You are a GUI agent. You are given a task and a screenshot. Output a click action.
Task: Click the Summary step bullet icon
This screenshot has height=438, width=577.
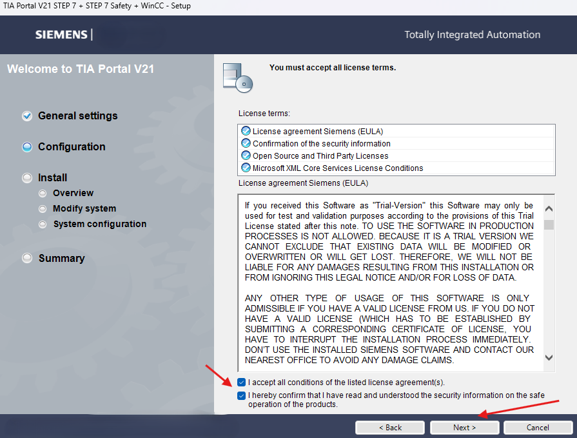pos(27,258)
